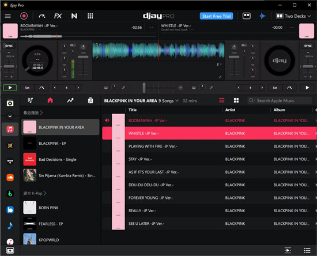Start recording with the record button
Viewport: 317px width, 256px height.
pos(24,16)
